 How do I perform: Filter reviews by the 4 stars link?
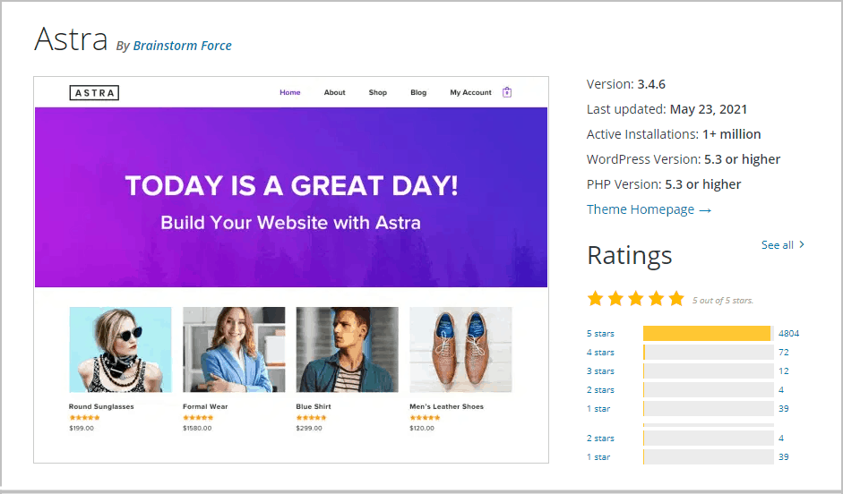click(x=600, y=353)
